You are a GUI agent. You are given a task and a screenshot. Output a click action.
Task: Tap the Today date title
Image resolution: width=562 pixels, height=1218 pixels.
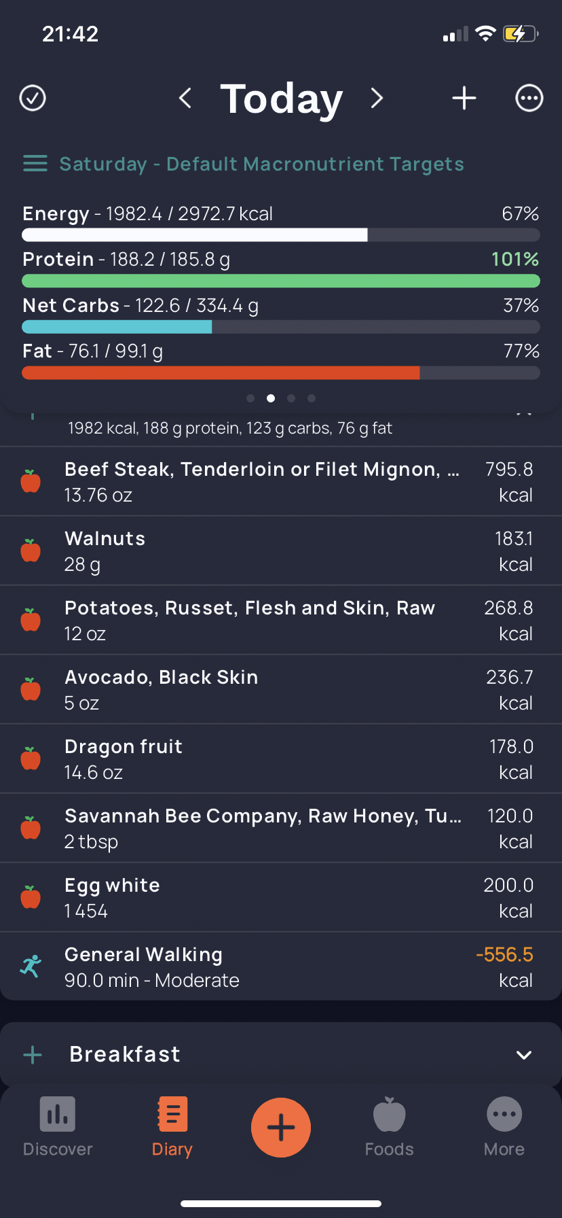pyautogui.click(x=281, y=99)
